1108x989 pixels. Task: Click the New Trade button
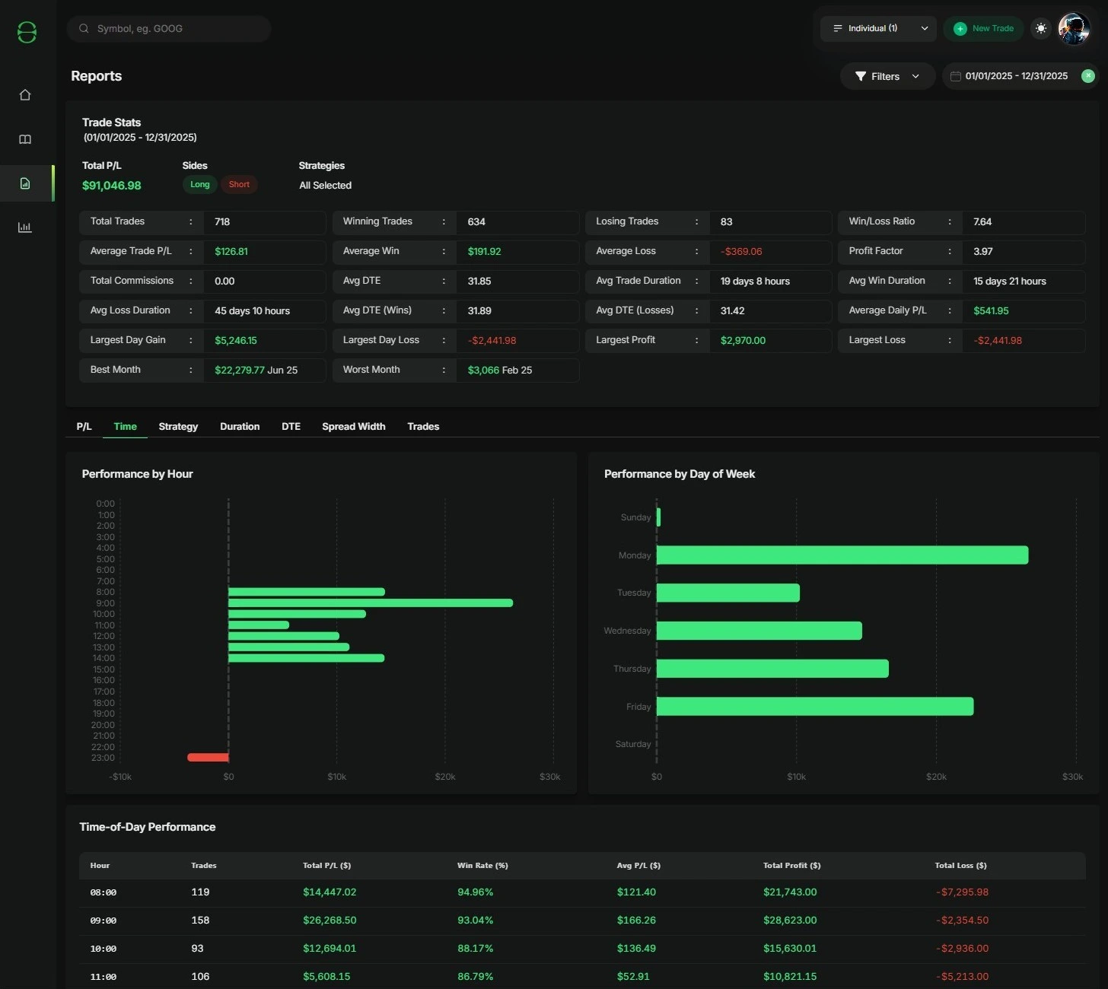982,28
